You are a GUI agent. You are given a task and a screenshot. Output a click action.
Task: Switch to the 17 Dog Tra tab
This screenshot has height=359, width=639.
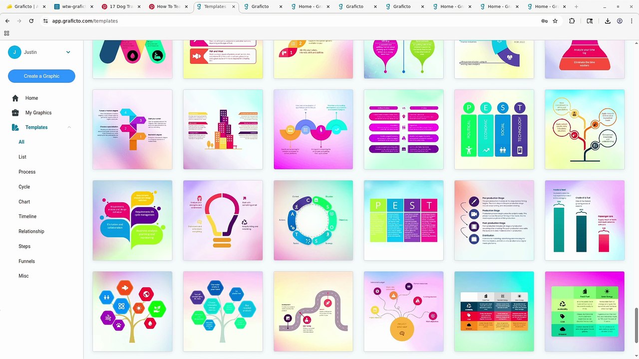[120, 6]
